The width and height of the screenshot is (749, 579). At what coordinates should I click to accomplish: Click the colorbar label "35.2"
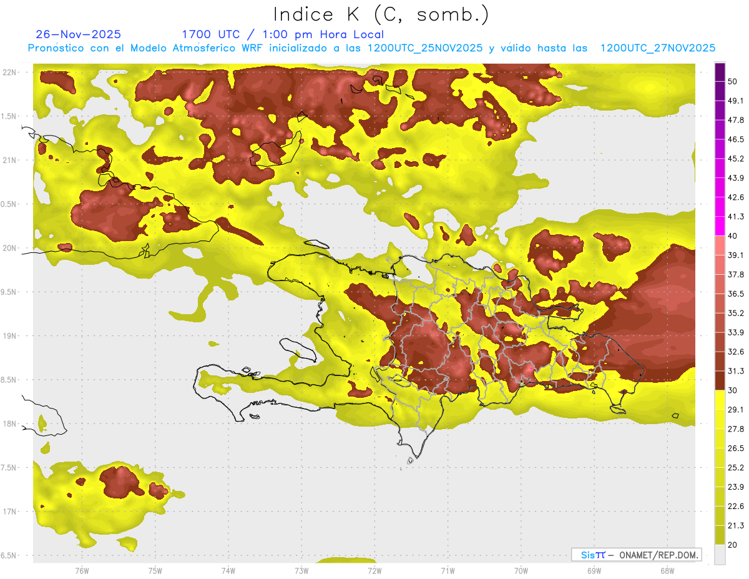737,313
